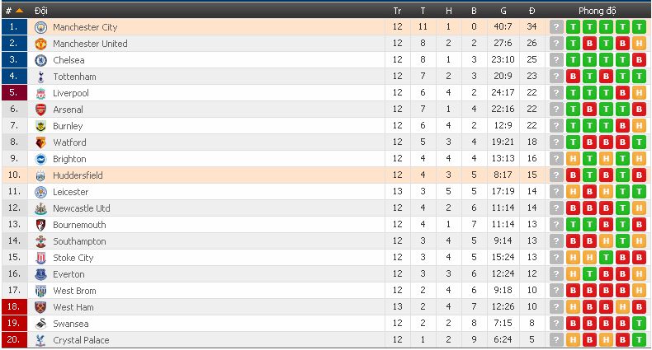Open the West Brom team link
The height and width of the screenshot is (350, 652).
pyautogui.click(x=74, y=291)
